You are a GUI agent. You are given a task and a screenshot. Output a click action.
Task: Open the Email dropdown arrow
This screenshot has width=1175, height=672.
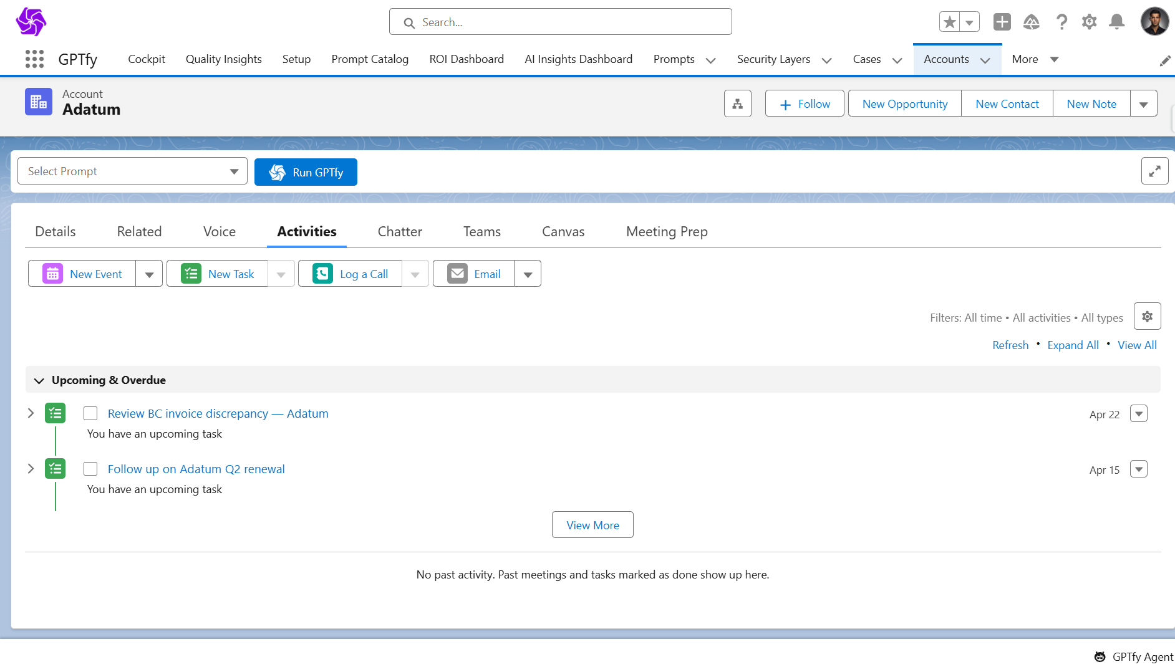click(528, 274)
